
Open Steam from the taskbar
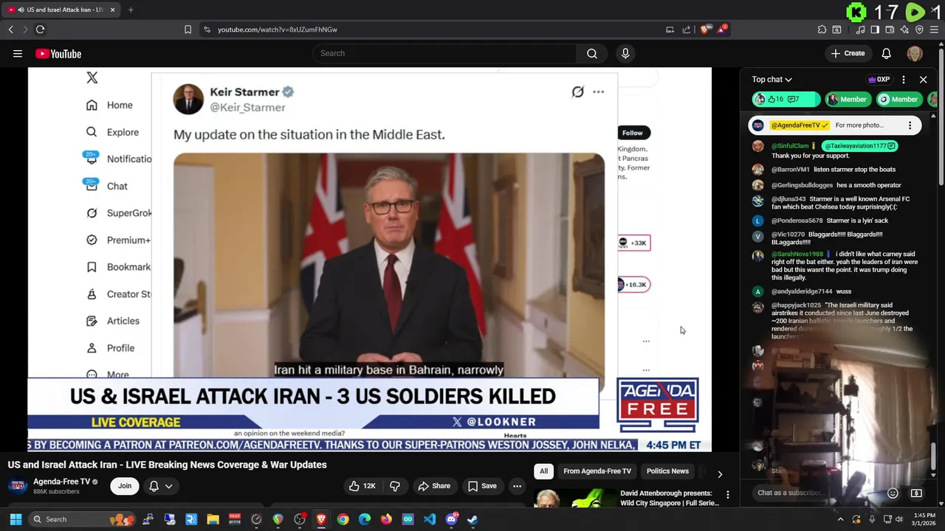pos(472,519)
